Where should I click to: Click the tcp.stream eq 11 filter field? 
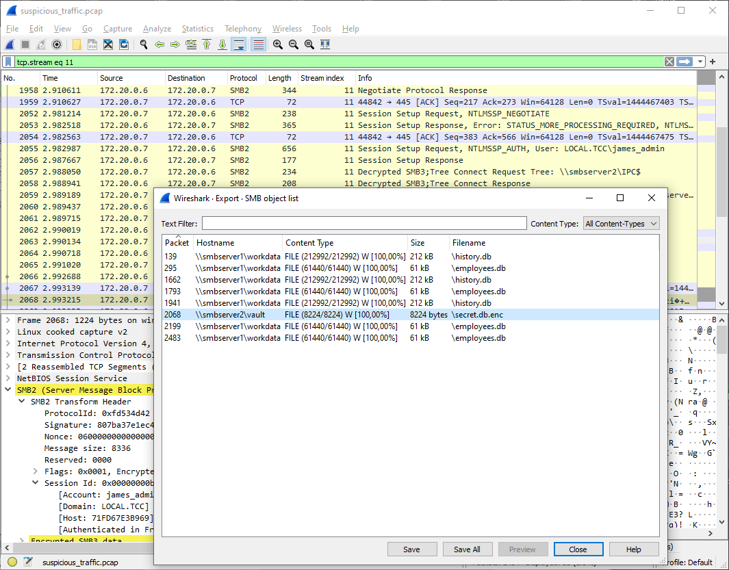(x=340, y=62)
